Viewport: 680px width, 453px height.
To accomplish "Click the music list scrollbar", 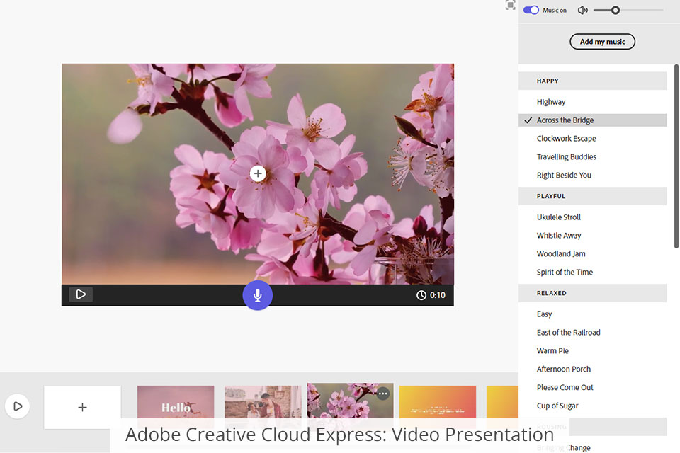I will point(676,156).
